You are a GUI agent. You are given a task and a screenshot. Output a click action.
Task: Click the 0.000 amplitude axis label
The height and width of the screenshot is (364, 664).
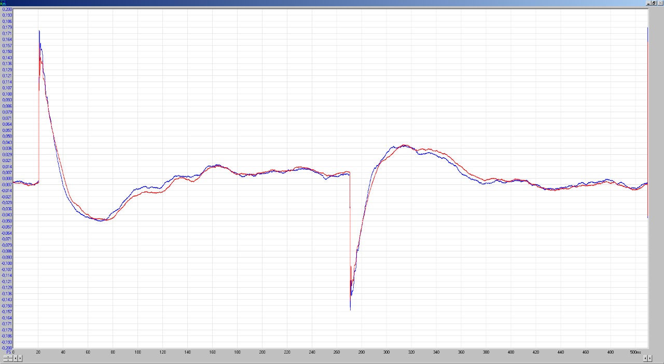(7, 179)
